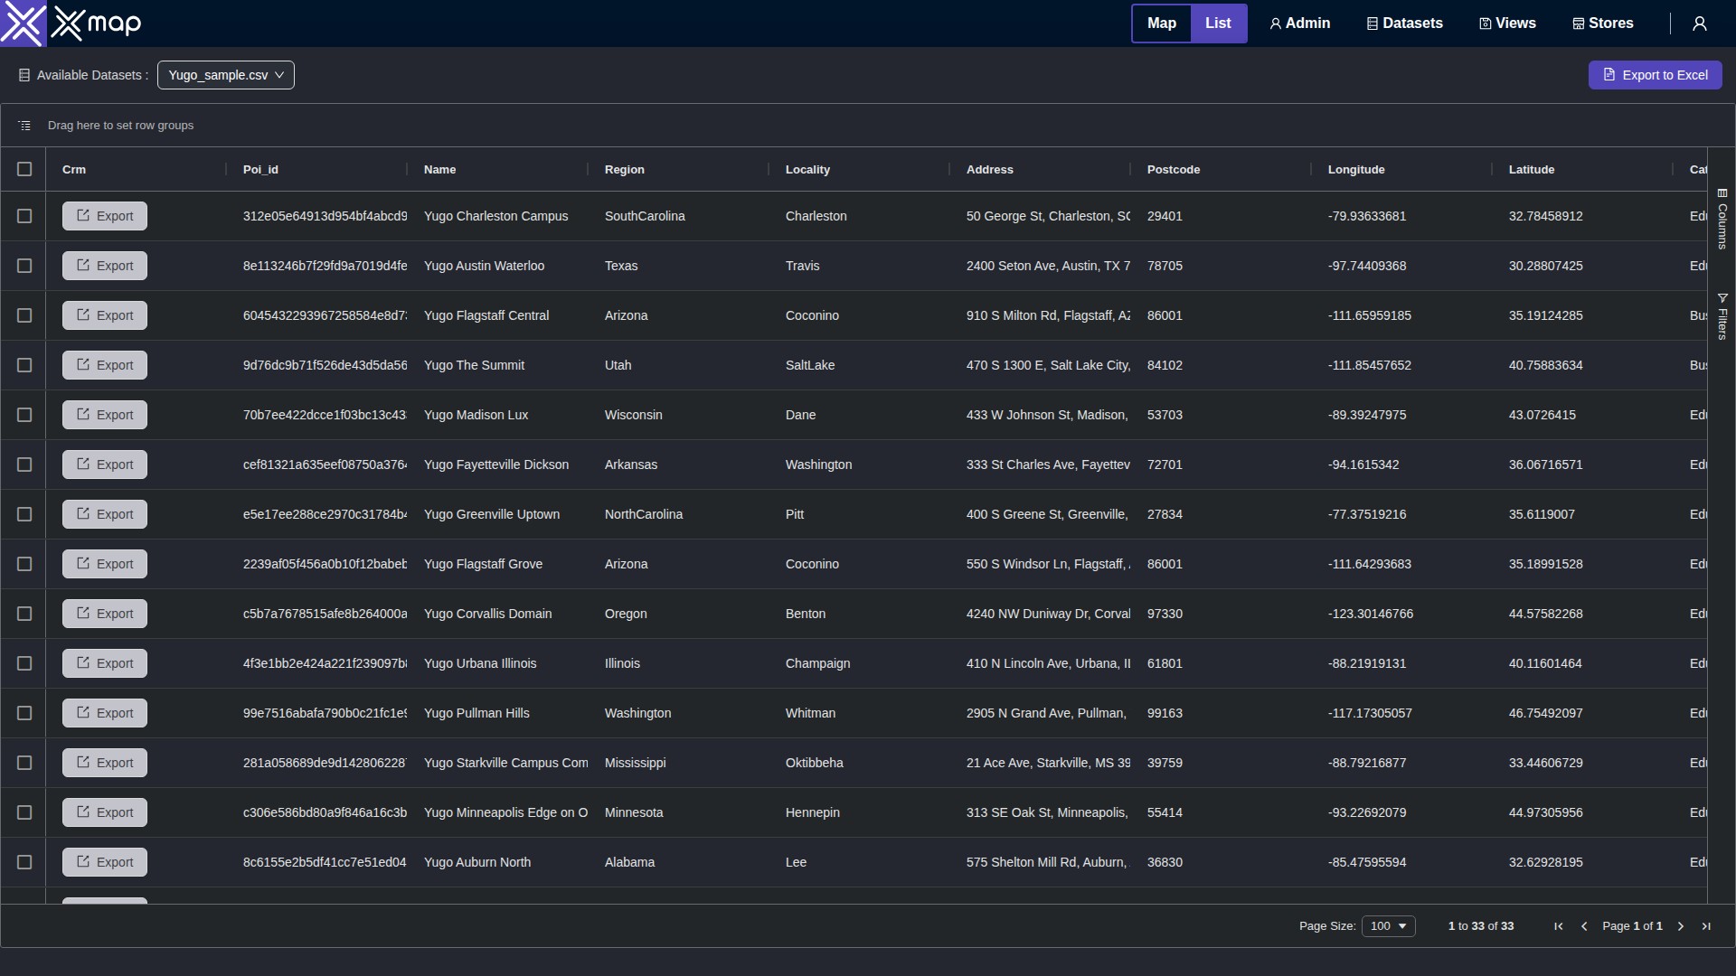Screen dimensions: 1736x976
Task: Click the 'Hennepin' locality cell
Action: pos(813,812)
